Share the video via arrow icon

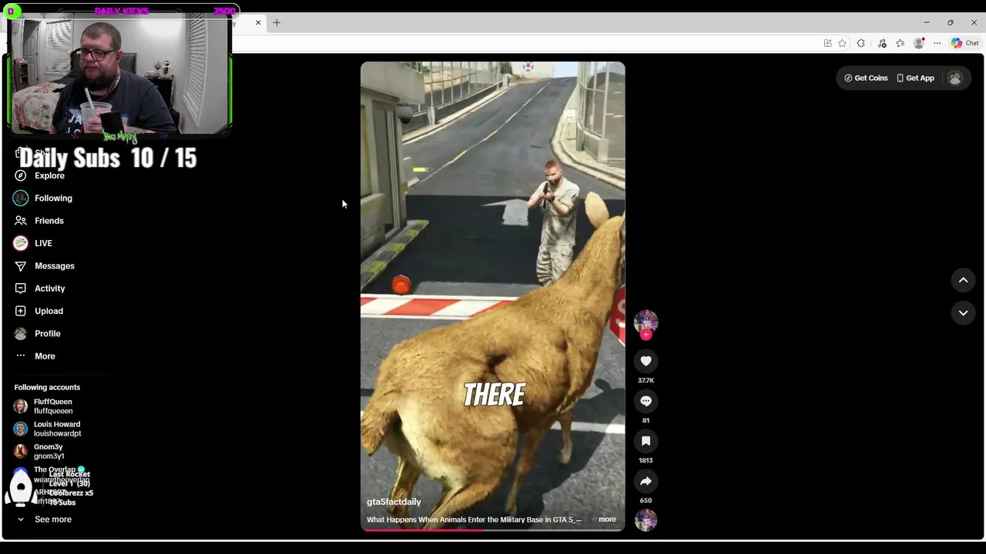click(646, 481)
